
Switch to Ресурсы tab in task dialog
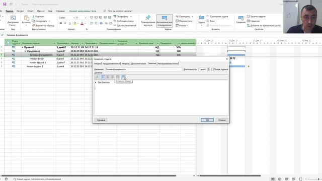point(125,64)
